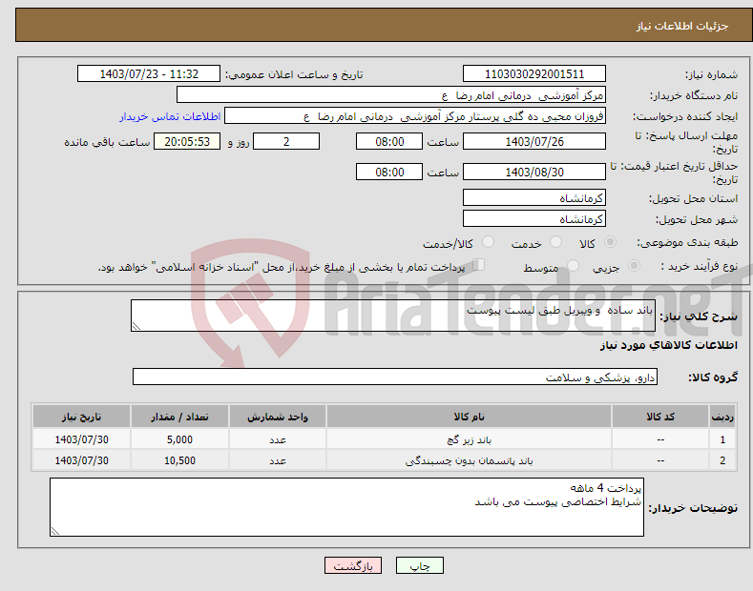Click the item name باند پانسمان بدون چسبندگی

[x=469, y=460]
